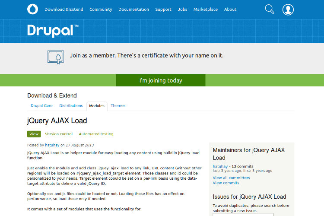Focus the issue search input field
Screen dimensions: 324x216
243,215
